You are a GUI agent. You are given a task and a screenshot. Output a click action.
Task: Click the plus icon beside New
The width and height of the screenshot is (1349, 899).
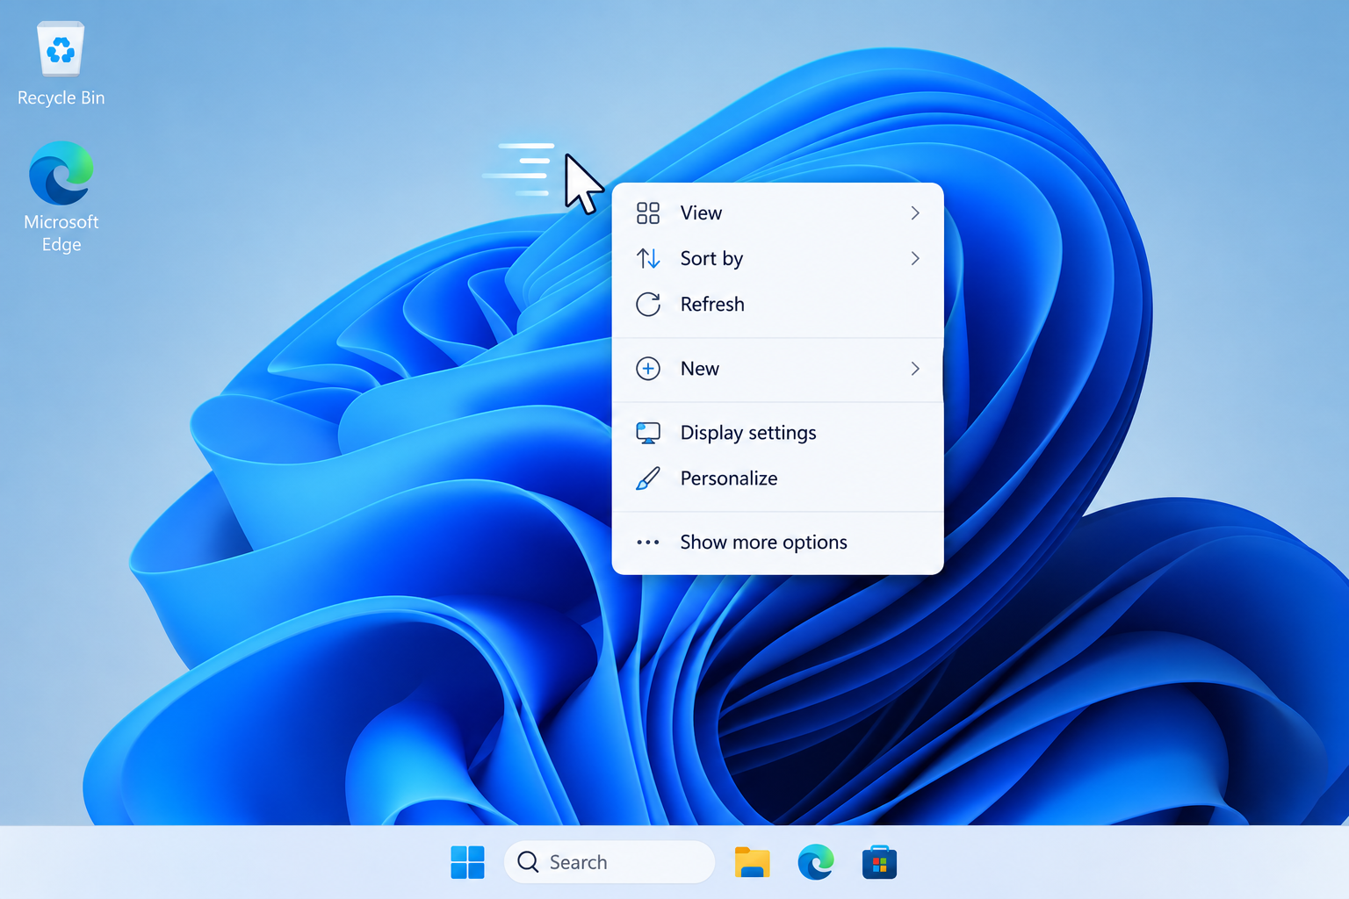pyautogui.click(x=648, y=369)
